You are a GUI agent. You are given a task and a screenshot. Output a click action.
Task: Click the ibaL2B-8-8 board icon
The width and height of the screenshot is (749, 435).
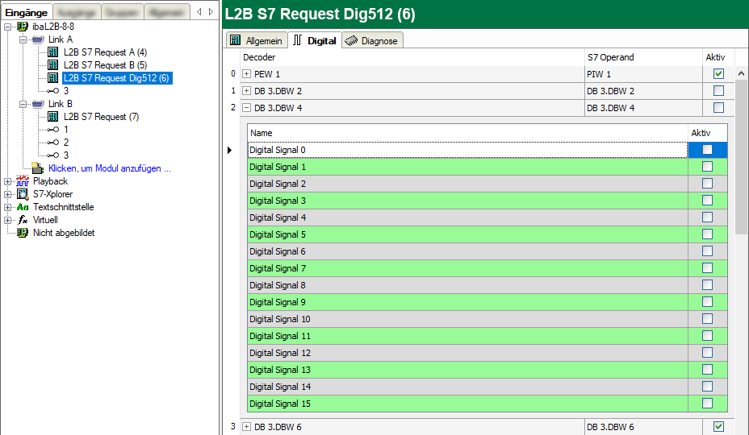[x=23, y=27]
